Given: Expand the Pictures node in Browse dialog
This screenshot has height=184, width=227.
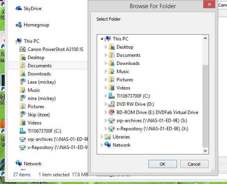Looking at the screenshot, I should (106, 80).
